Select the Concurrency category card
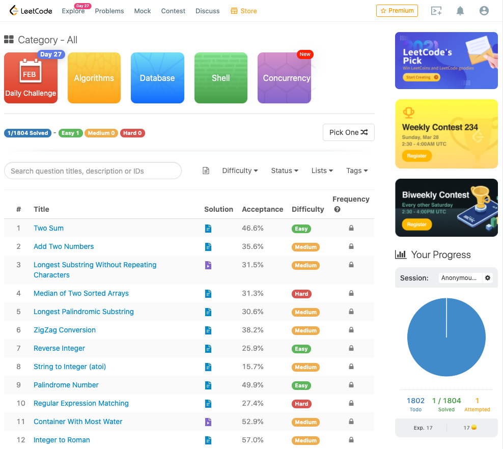Screen dimensions: 503x449 (x=284, y=78)
